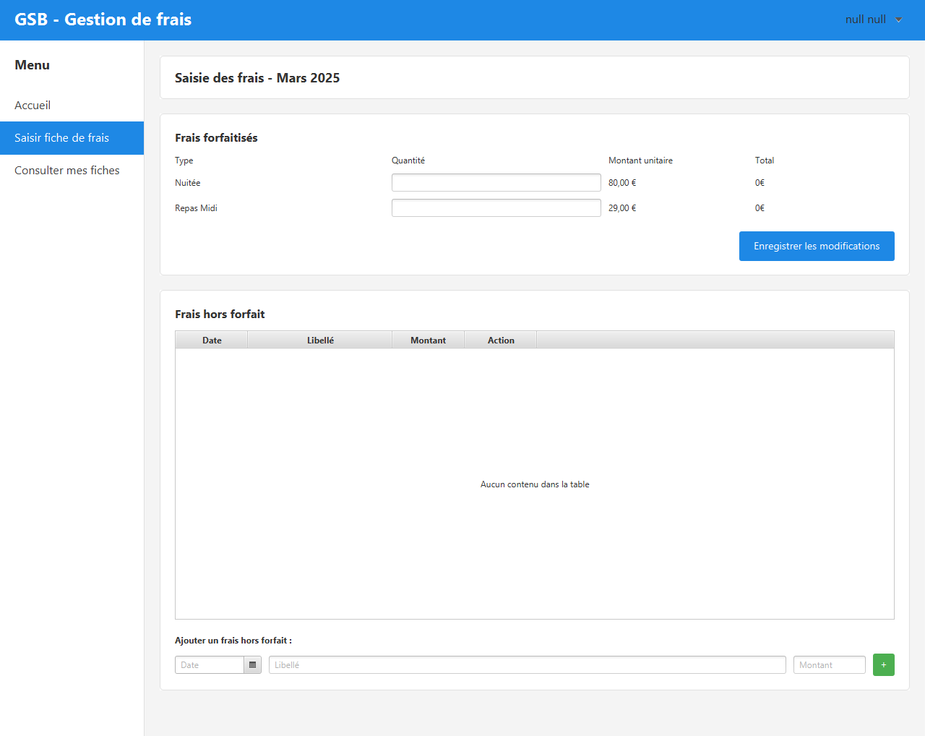925x736 pixels.
Task: Expand the user account dropdown arrow
Action: [898, 20]
